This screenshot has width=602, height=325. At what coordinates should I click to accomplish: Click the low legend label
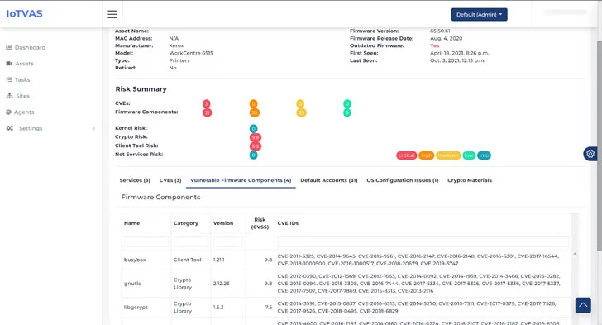(x=469, y=155)
